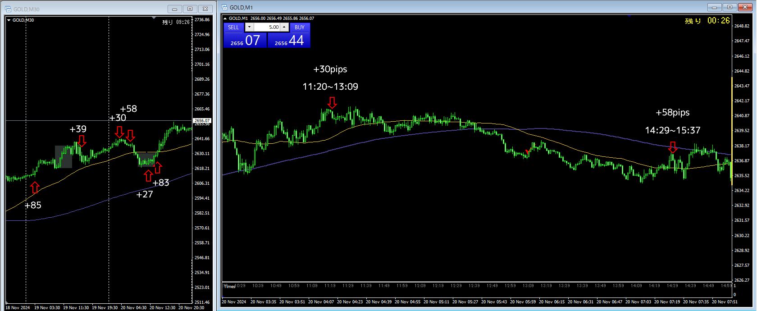Minimize the GOLD,M30 chart window
Image resolution: width=757 pixels, height=311 pixels.
174,9
